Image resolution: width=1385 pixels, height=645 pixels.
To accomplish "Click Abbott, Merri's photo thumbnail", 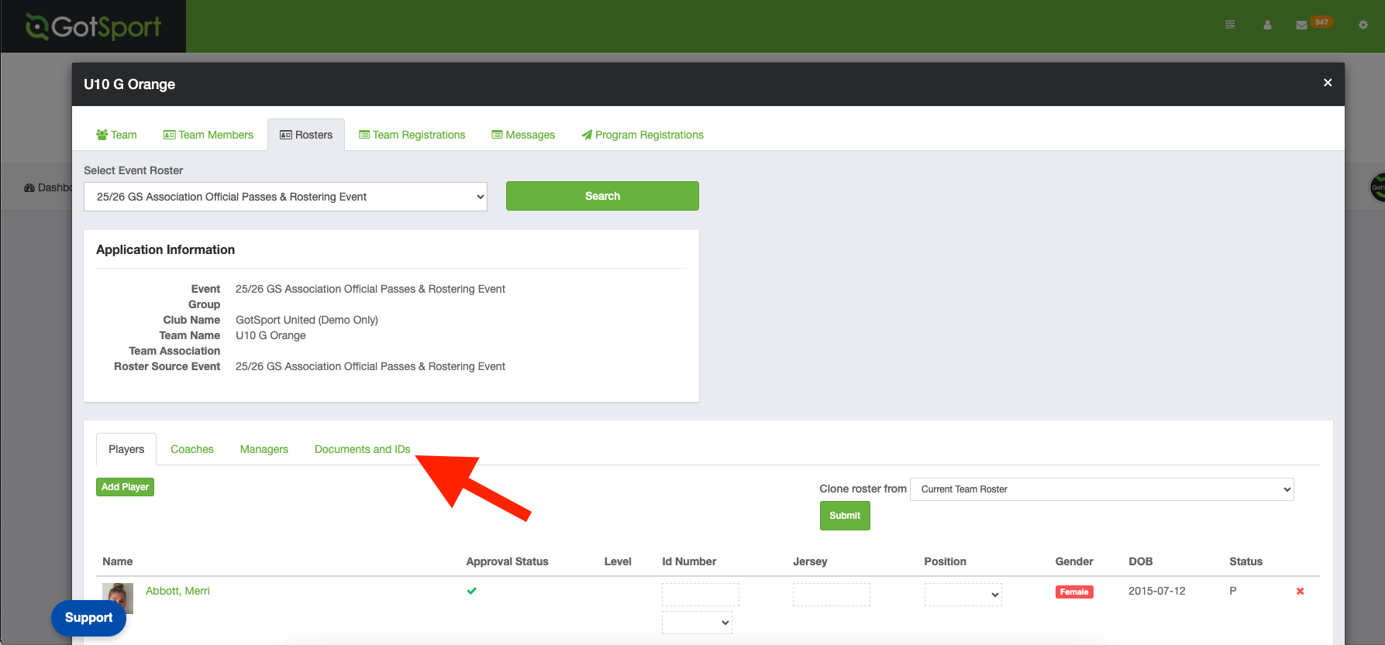I will click(118, 599).
